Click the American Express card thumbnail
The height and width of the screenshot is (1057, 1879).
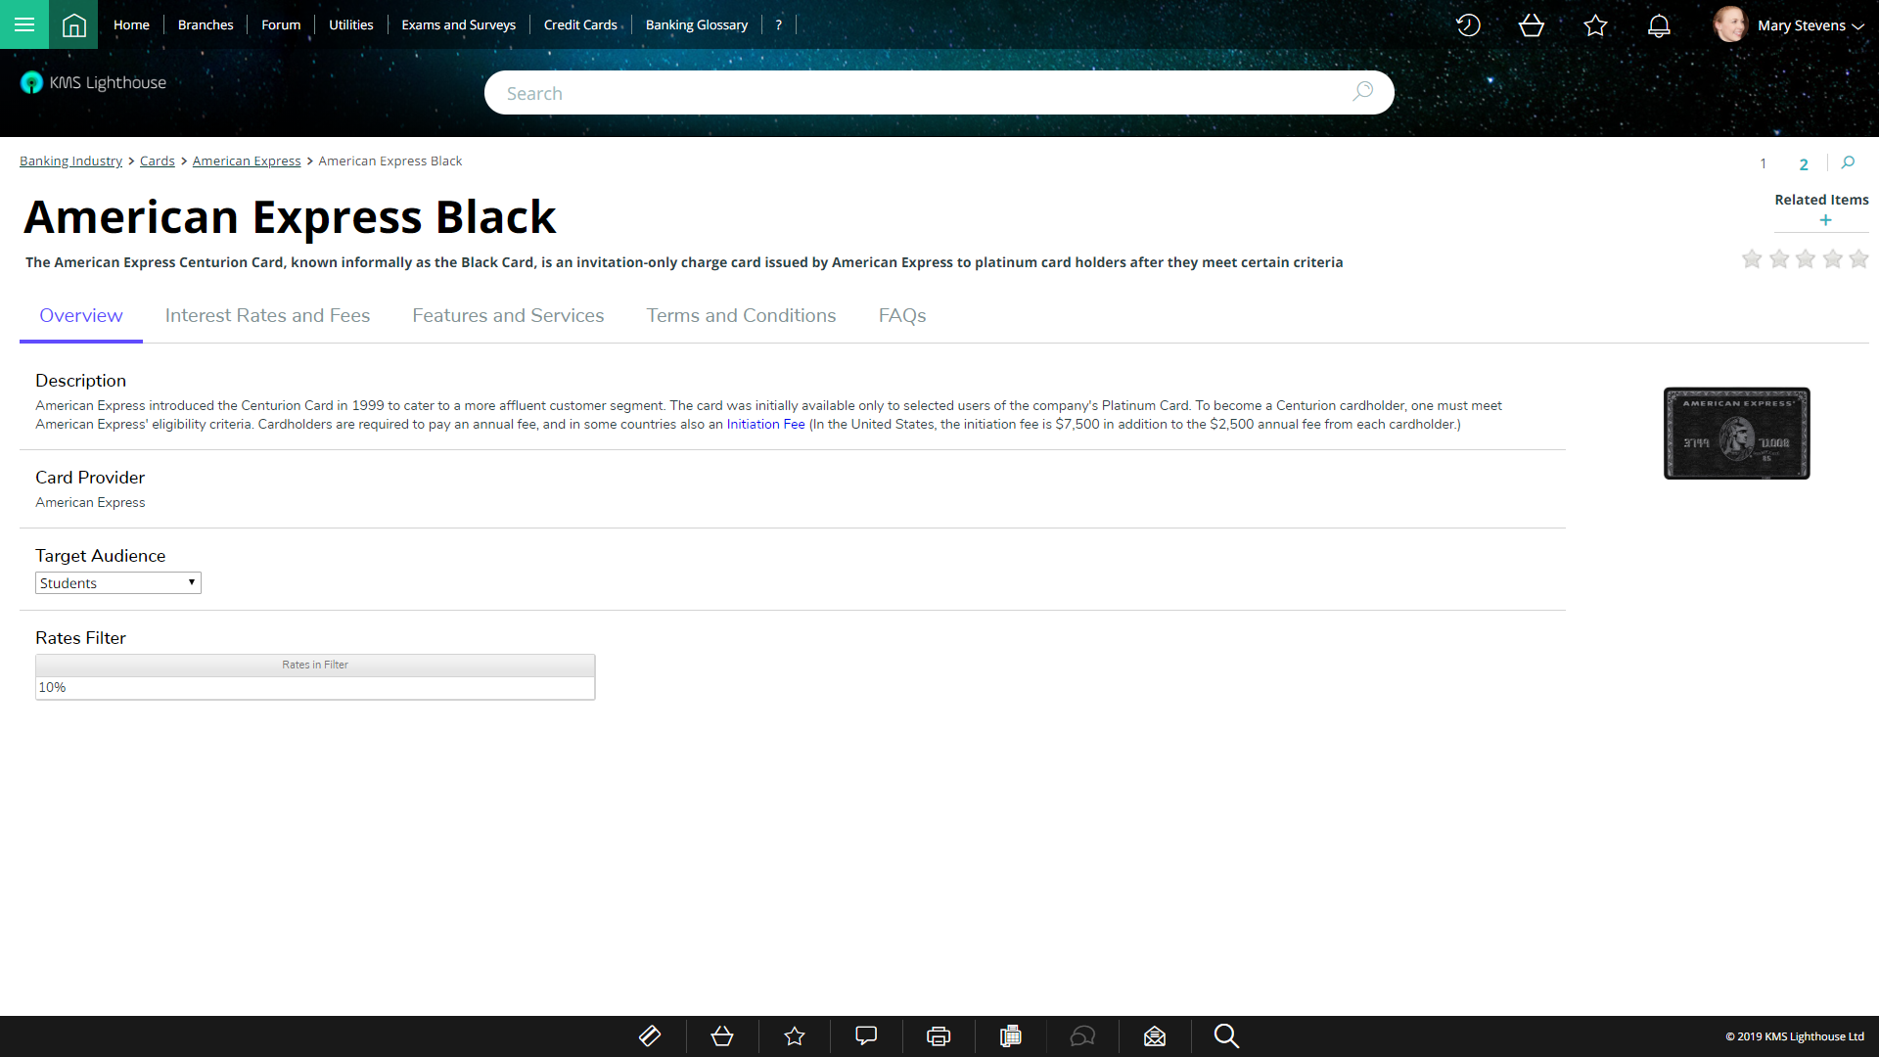click(x=1736, y=433)
